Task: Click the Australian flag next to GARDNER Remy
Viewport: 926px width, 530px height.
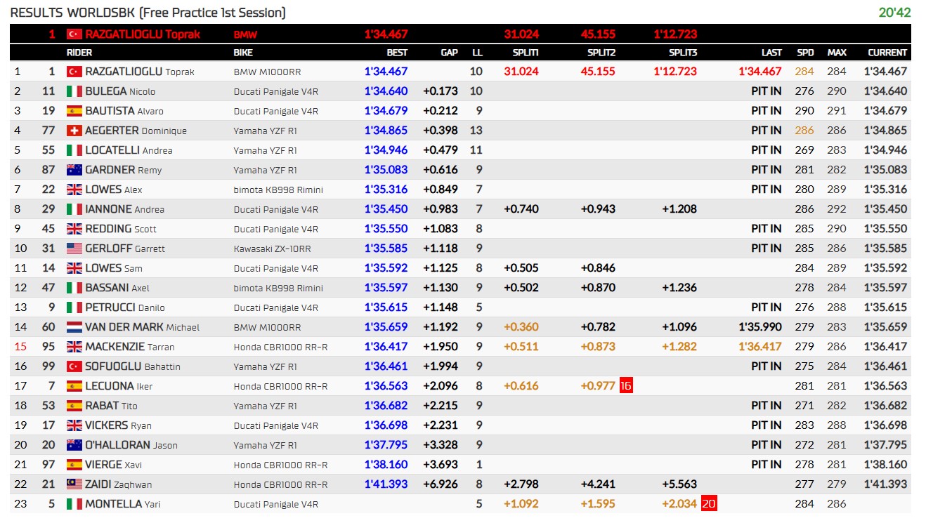Action: tap(74, 170)
